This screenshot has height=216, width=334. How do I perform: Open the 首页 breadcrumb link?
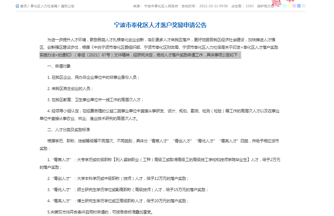click(x=24, y=6)
